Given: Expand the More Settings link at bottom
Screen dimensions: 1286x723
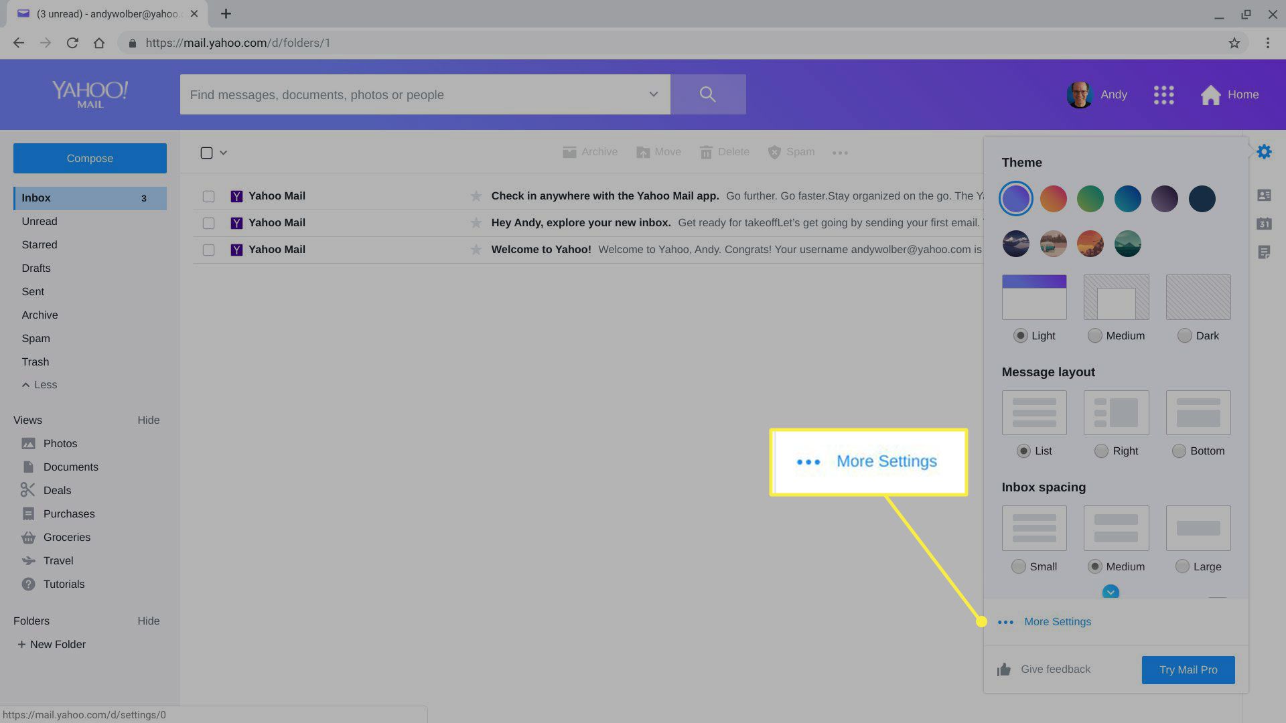Looking at the screenshot, I should click(x=1057, y=621).
